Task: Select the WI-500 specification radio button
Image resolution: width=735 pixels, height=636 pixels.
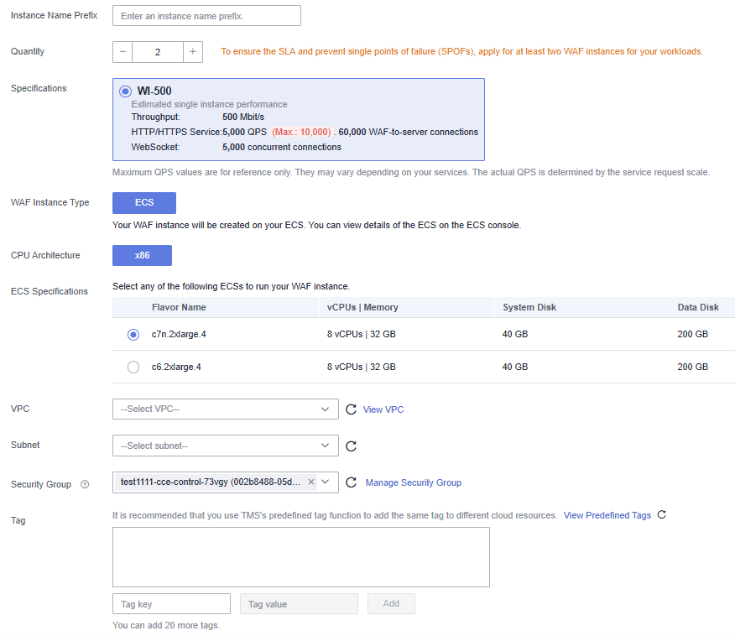Action: pos(125,91)
